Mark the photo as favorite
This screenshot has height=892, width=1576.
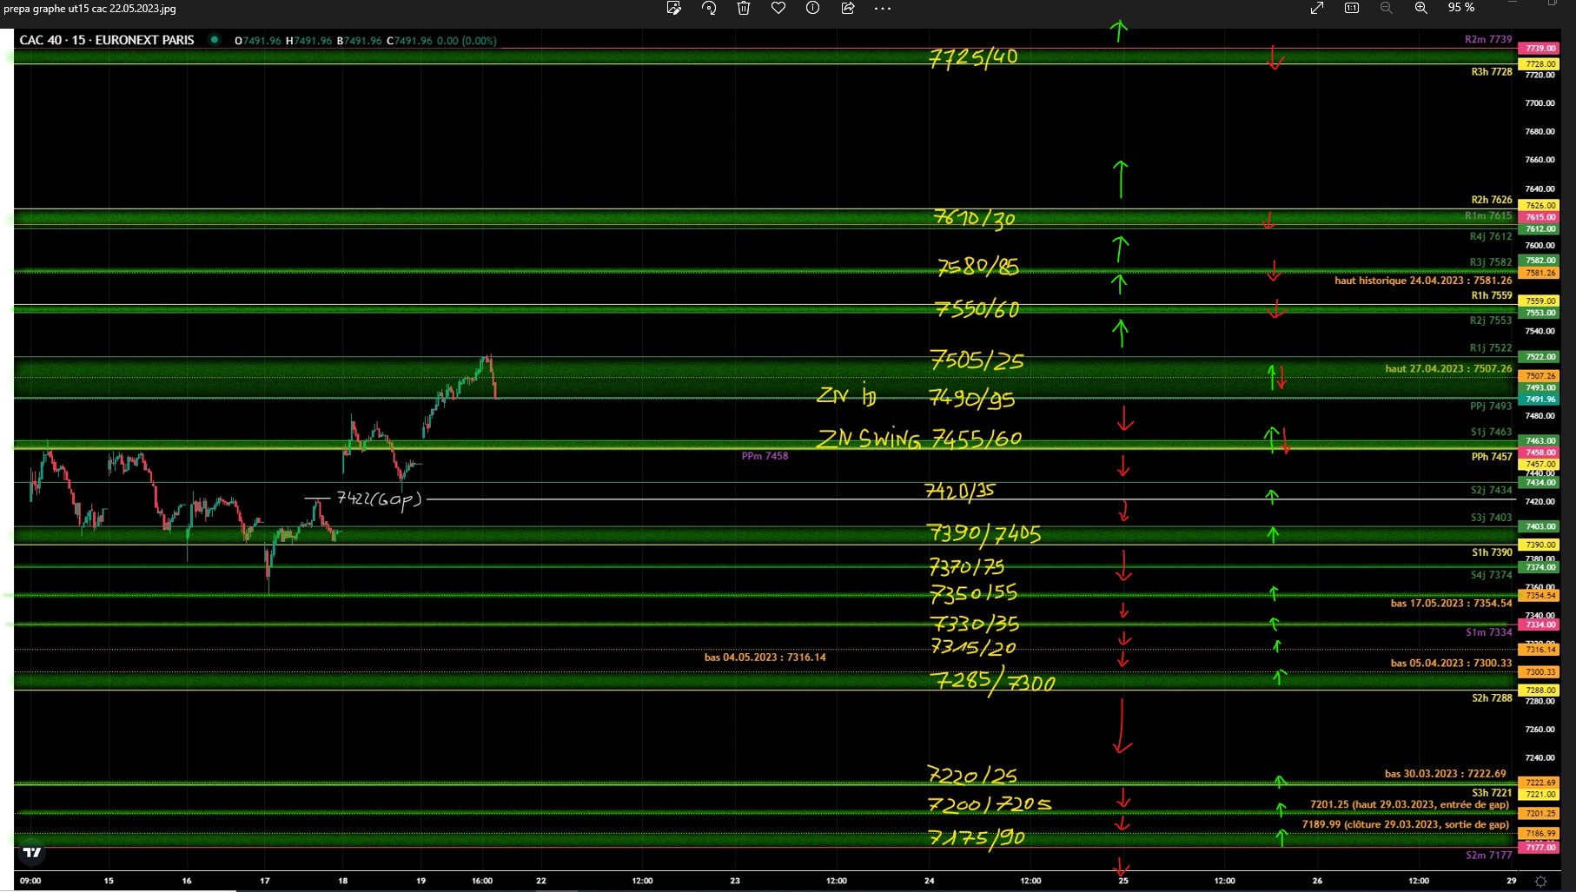[x=778, y=8]
